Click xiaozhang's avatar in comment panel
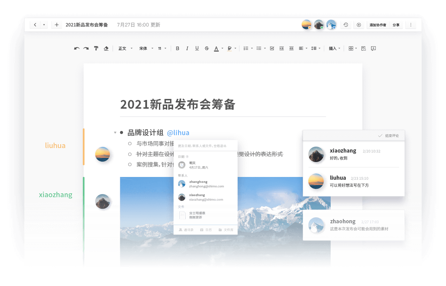This screenshot has width=446, height=286. pyautogui.click(x=316, y=154)
